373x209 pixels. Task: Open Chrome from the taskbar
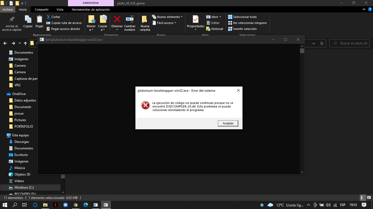(x=76, y=205)
